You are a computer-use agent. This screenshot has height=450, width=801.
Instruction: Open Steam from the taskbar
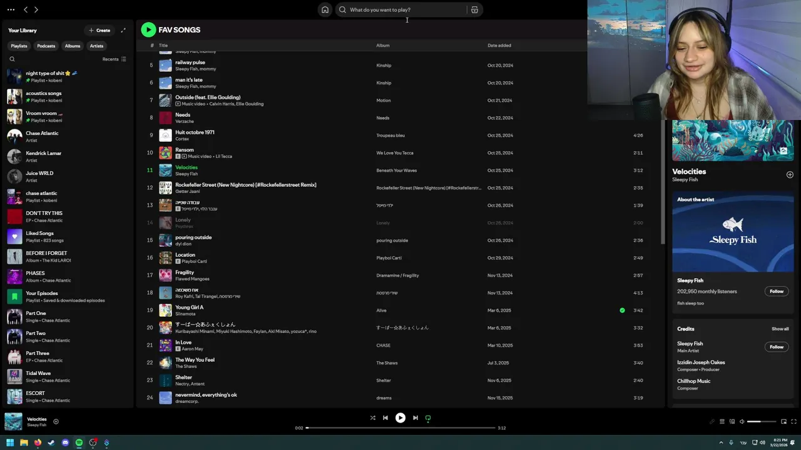coord(51,442)
